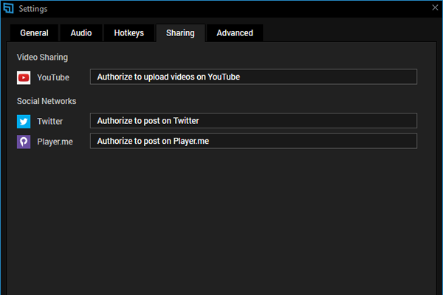
Task: Go to the Hotkeys tab
Action: [128, 33]
